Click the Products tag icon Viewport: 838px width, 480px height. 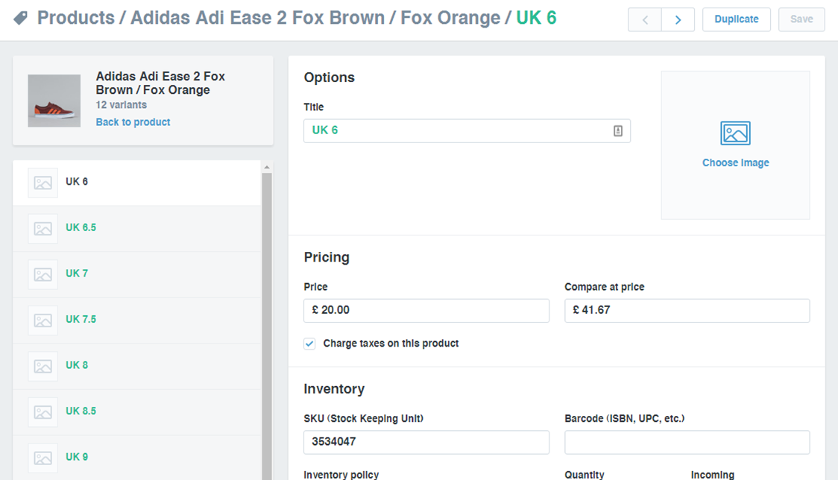tap(20, 18)
